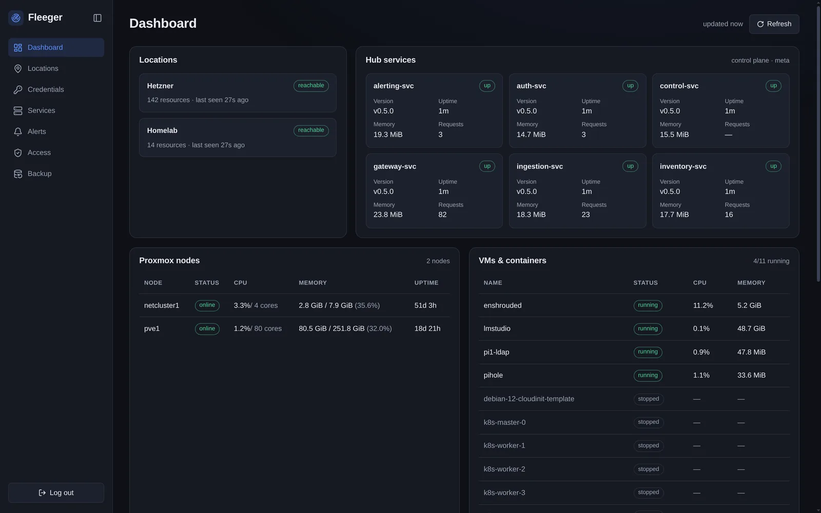The width and height of the screenshot is (821, 513).
Task: Select the ingestion-svc service name
Action: coord(540,167)
